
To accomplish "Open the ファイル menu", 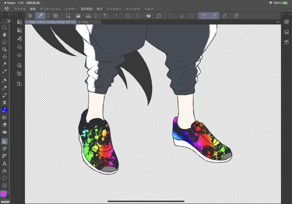I will [x=20, y=9].
